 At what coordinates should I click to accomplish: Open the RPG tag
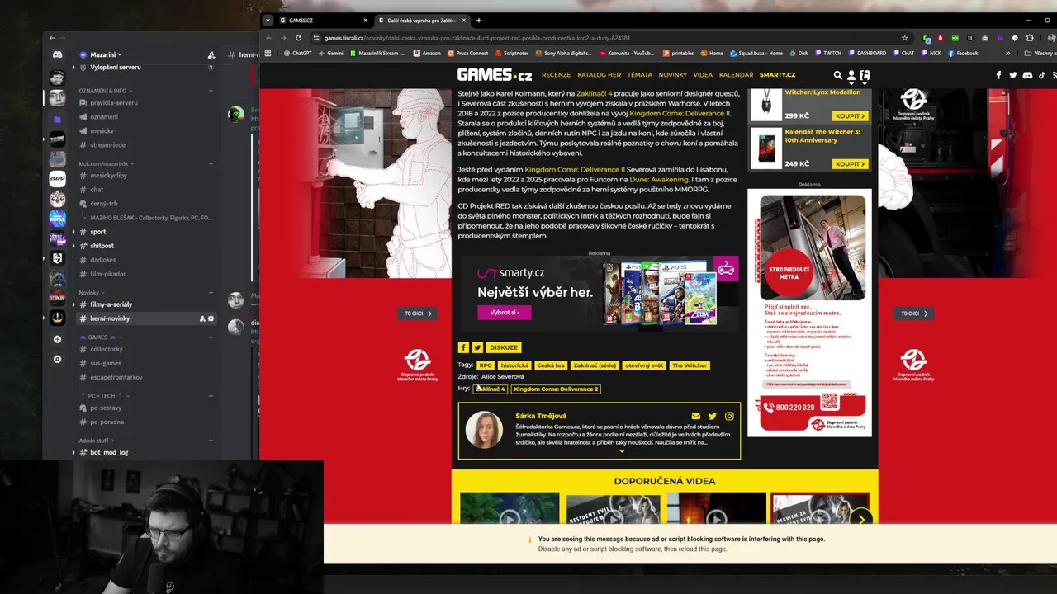(486, 365)
